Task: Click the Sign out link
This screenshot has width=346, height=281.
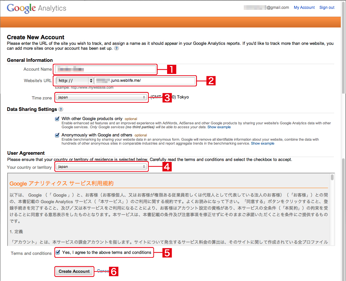Action: click(327, 8)
